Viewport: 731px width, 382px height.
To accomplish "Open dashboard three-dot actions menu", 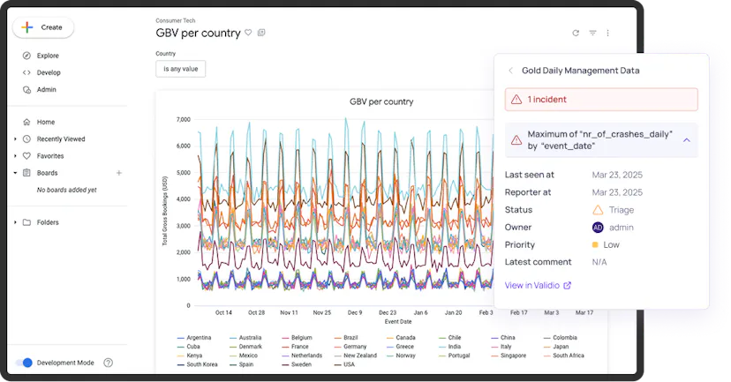I will point(608,33).
